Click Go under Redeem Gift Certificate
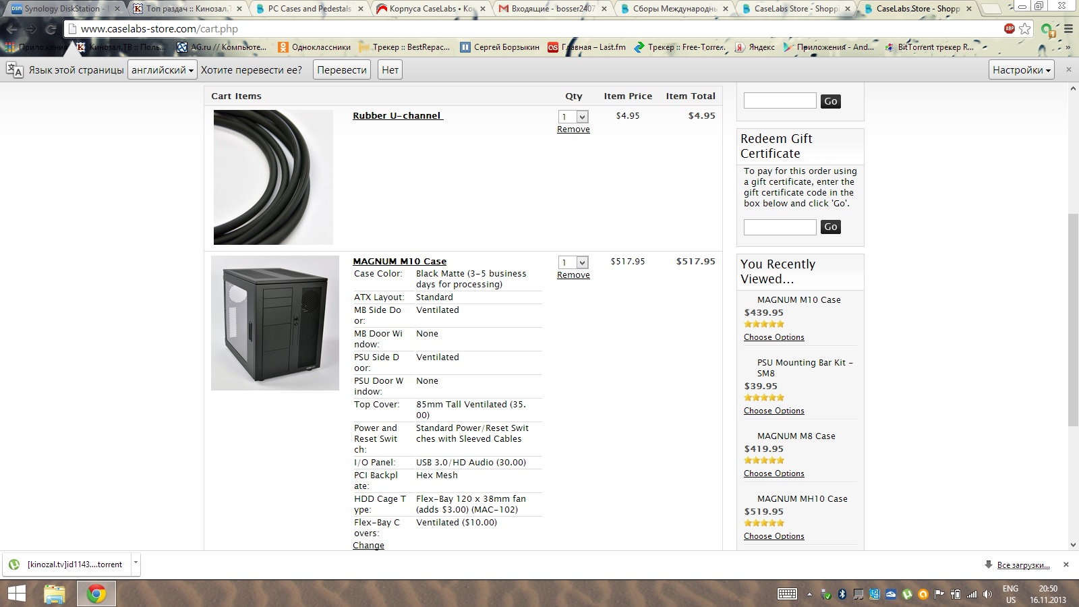This screenshot has width=1079, height=607. (831, 227)
